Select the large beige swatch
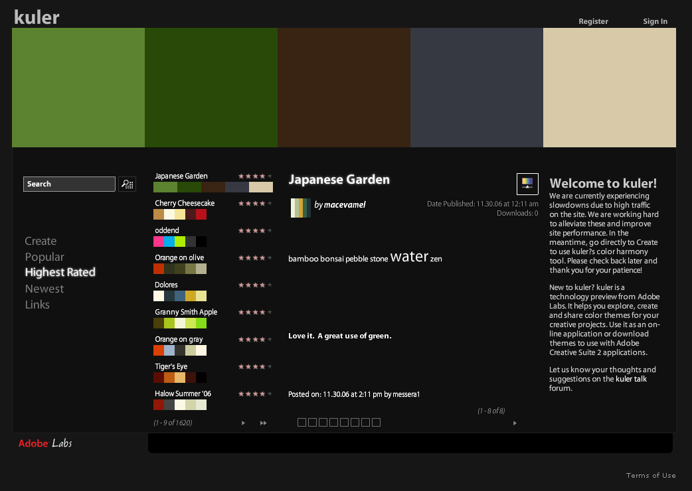This screenshot has width=692, height=491. point(610,88)
